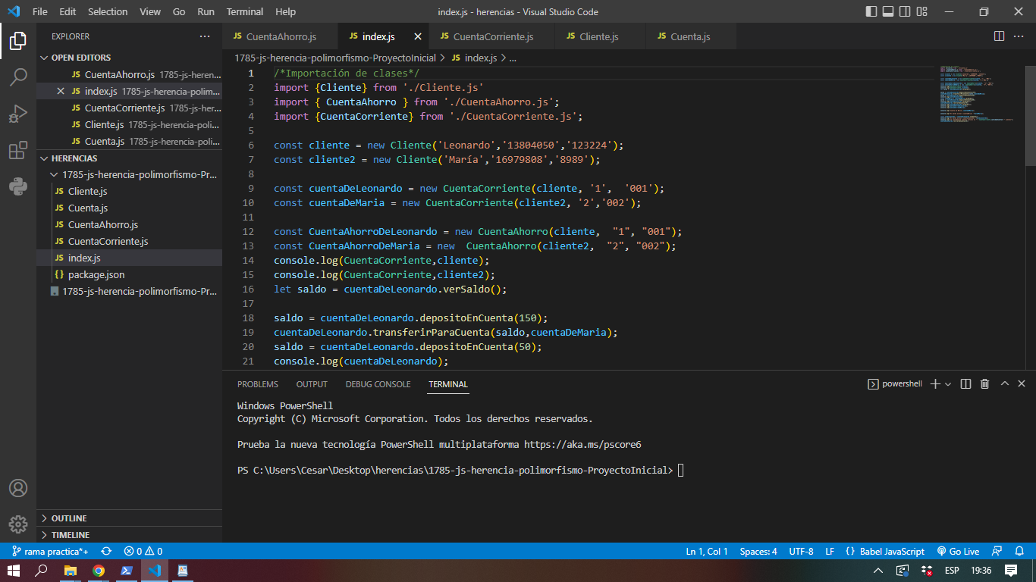Click index.js in the breadcrumb path

click(480, 58)
